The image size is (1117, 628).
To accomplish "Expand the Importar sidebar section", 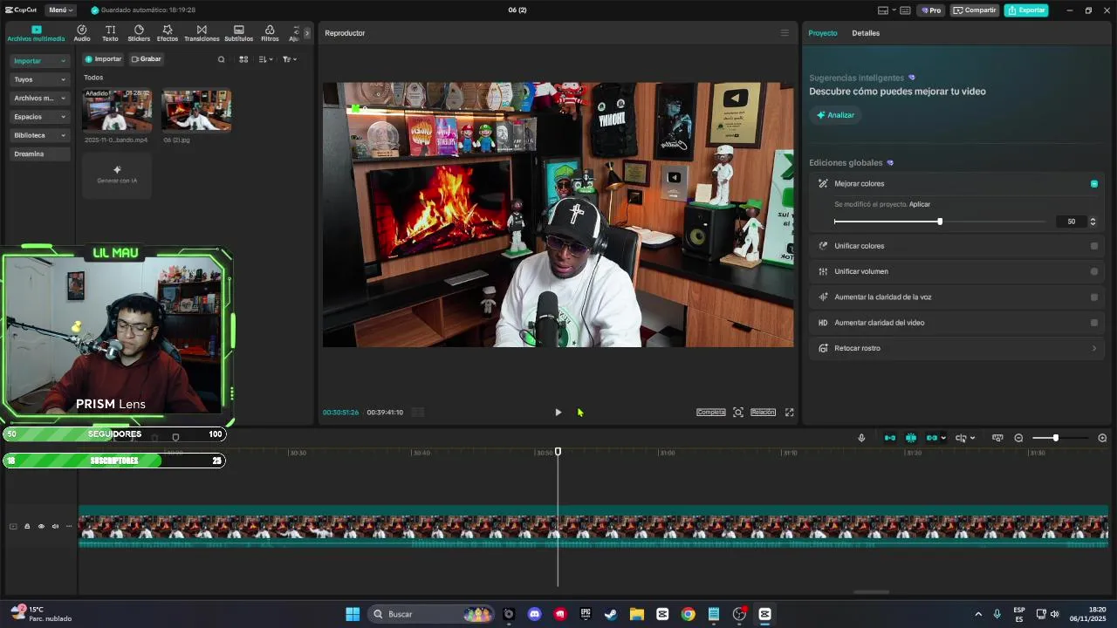I will pos(39,61).
